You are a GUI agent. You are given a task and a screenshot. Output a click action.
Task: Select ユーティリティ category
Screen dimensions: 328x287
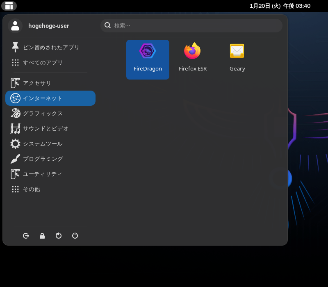50,174
